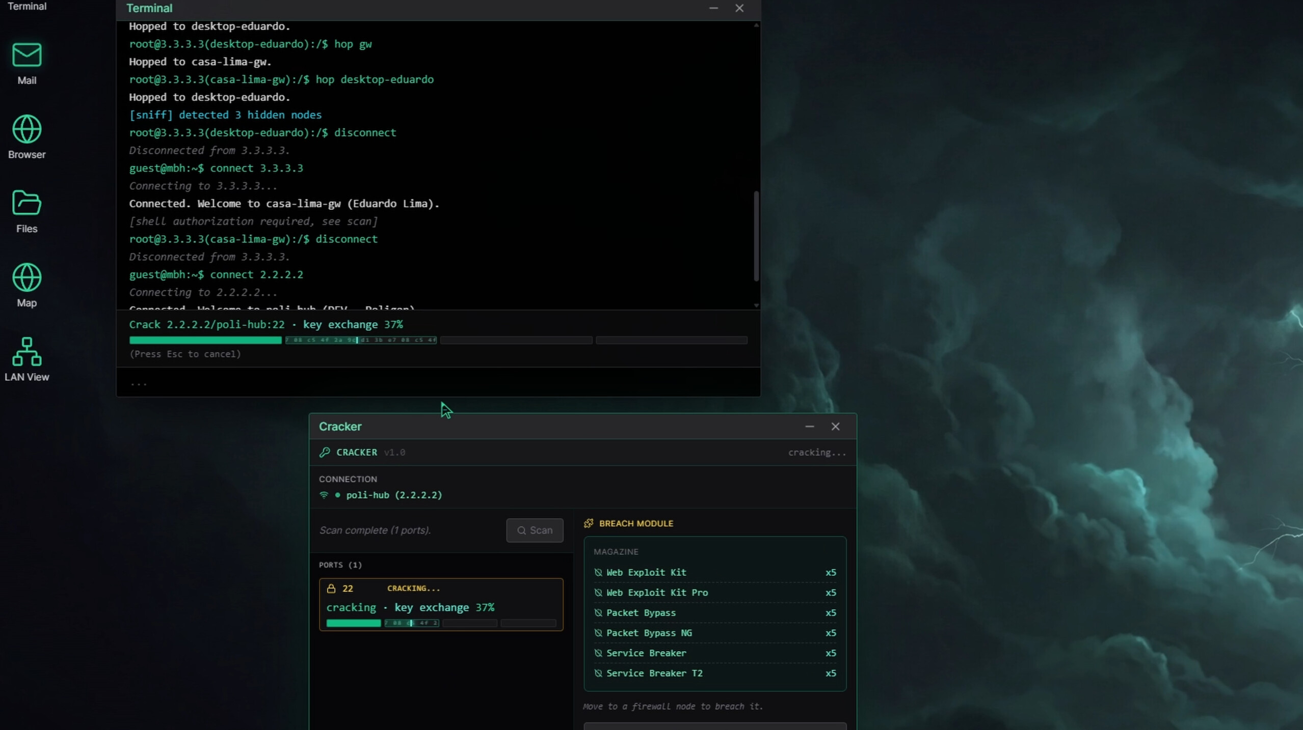This screenshot has width=1303, height=730.
Task: Click the 'cracking...' status text in Cracker
Action: tap(817, 452)
